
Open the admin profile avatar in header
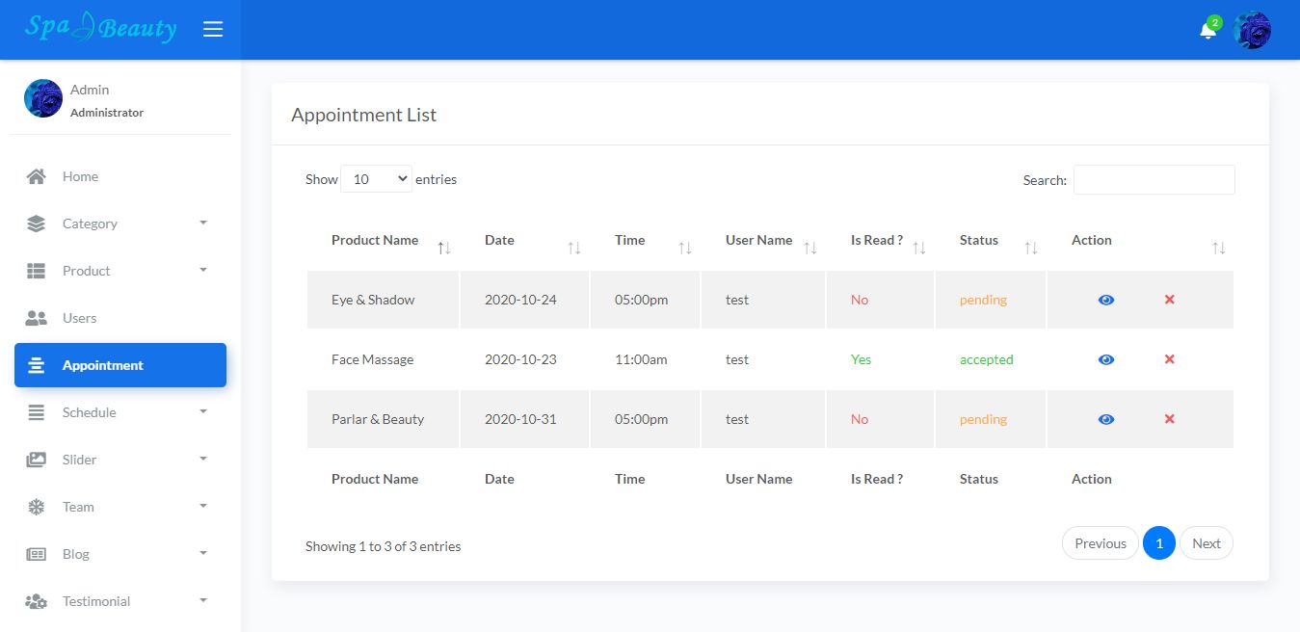1252,31
